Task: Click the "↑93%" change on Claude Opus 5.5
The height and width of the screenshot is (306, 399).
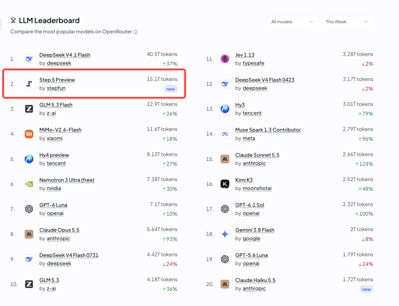Action: [x=170, y=239]
